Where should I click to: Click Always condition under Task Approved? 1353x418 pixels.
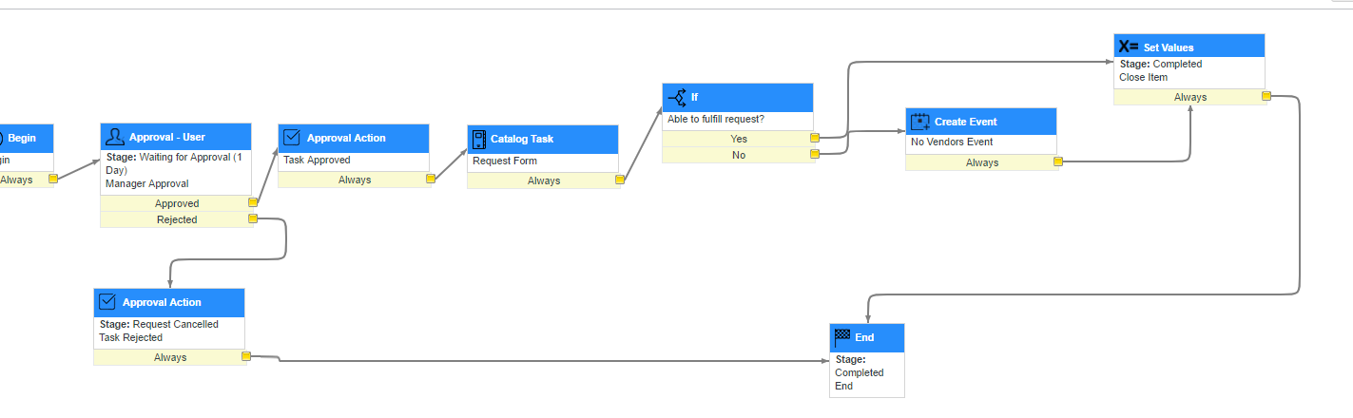click(355, 180)
